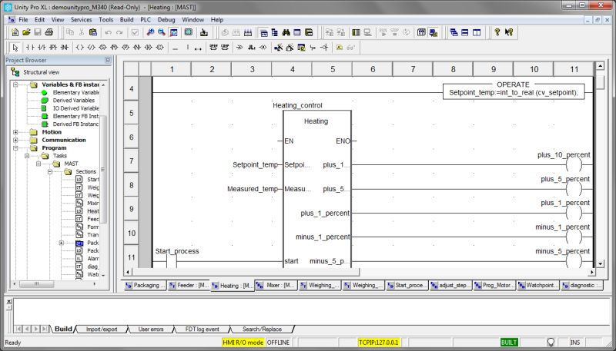Toggle the selection arrow pointer tool

(x=15, y=48)
